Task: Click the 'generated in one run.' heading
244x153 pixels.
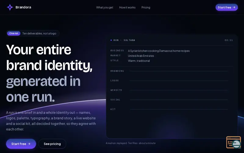Action: [43, 89]
